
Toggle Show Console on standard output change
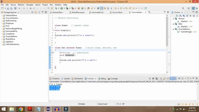pyautogui.click(x=171, y=78)
